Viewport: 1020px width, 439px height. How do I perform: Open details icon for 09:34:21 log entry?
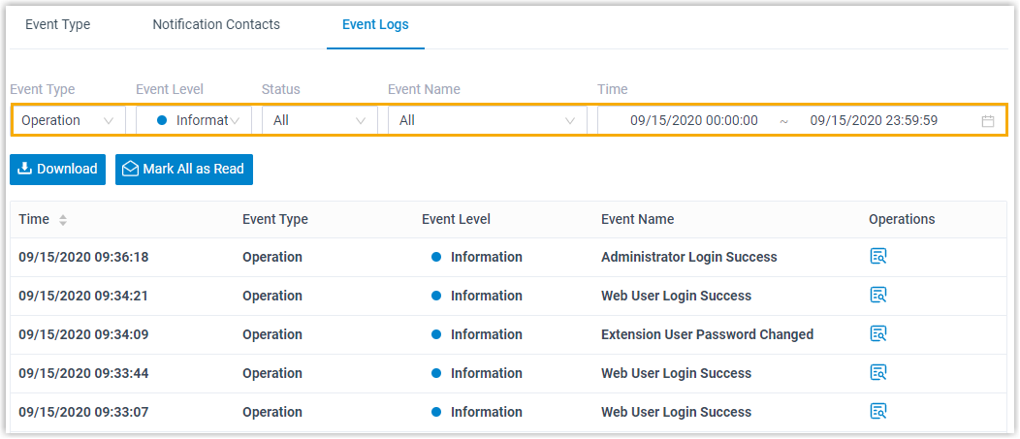click(878, 296)
